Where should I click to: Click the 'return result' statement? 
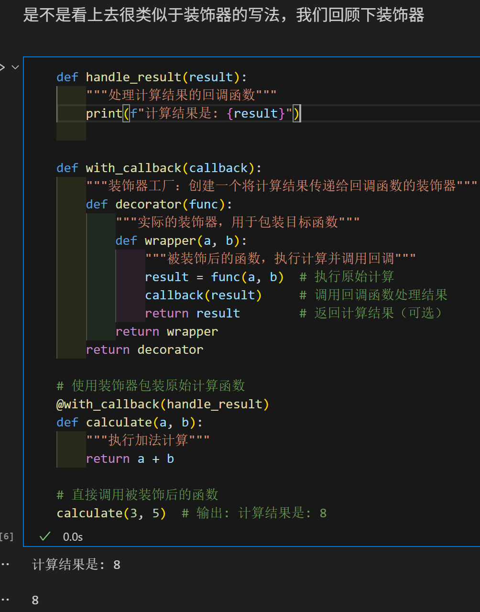(193, 313)
